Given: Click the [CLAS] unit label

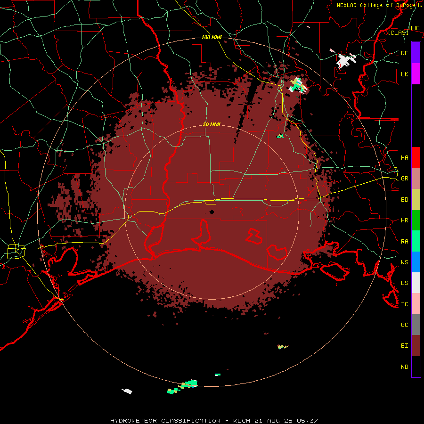Looking at the screenshot, I should point(398,33).
